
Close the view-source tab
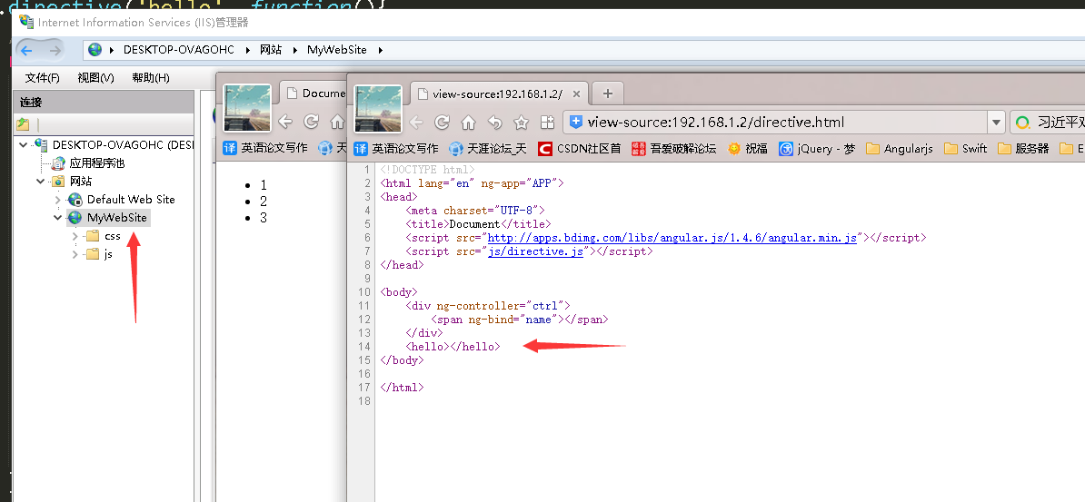coord(576,94)
